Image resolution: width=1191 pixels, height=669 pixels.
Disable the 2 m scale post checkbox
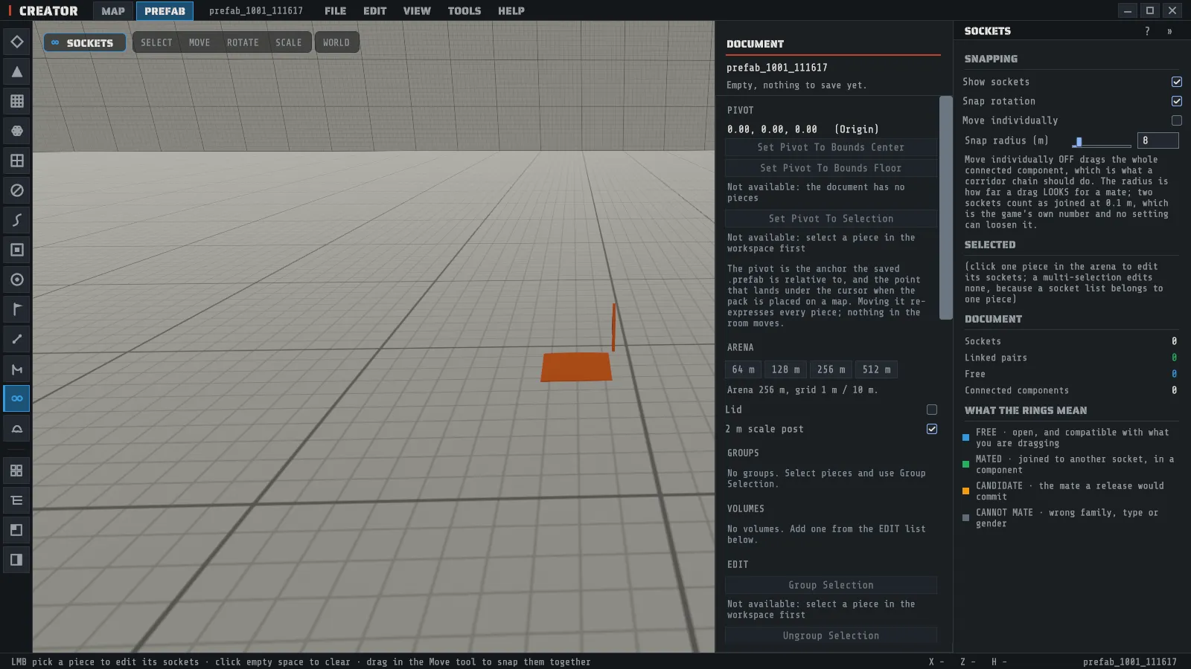coord(932,429)
